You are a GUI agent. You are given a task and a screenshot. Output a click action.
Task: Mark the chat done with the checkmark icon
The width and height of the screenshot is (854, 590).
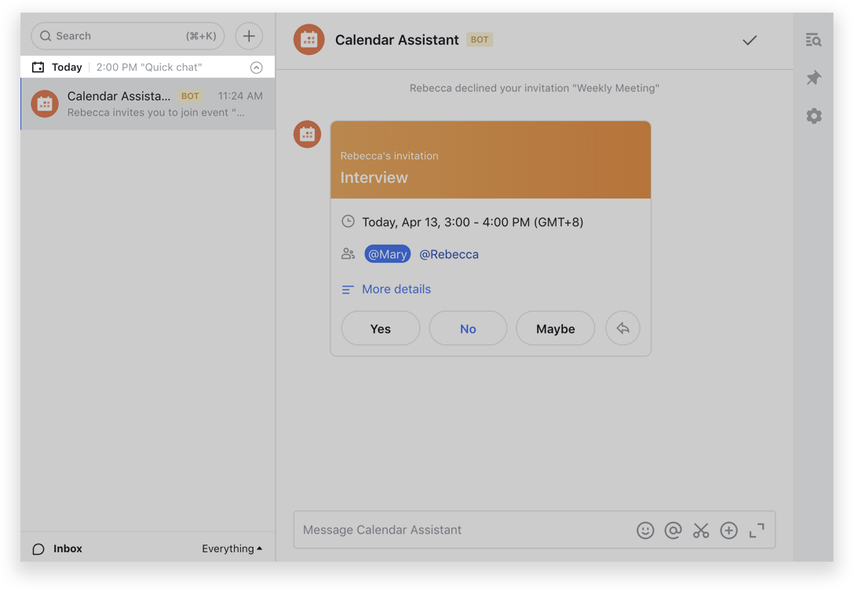click(x=750, y=40)
